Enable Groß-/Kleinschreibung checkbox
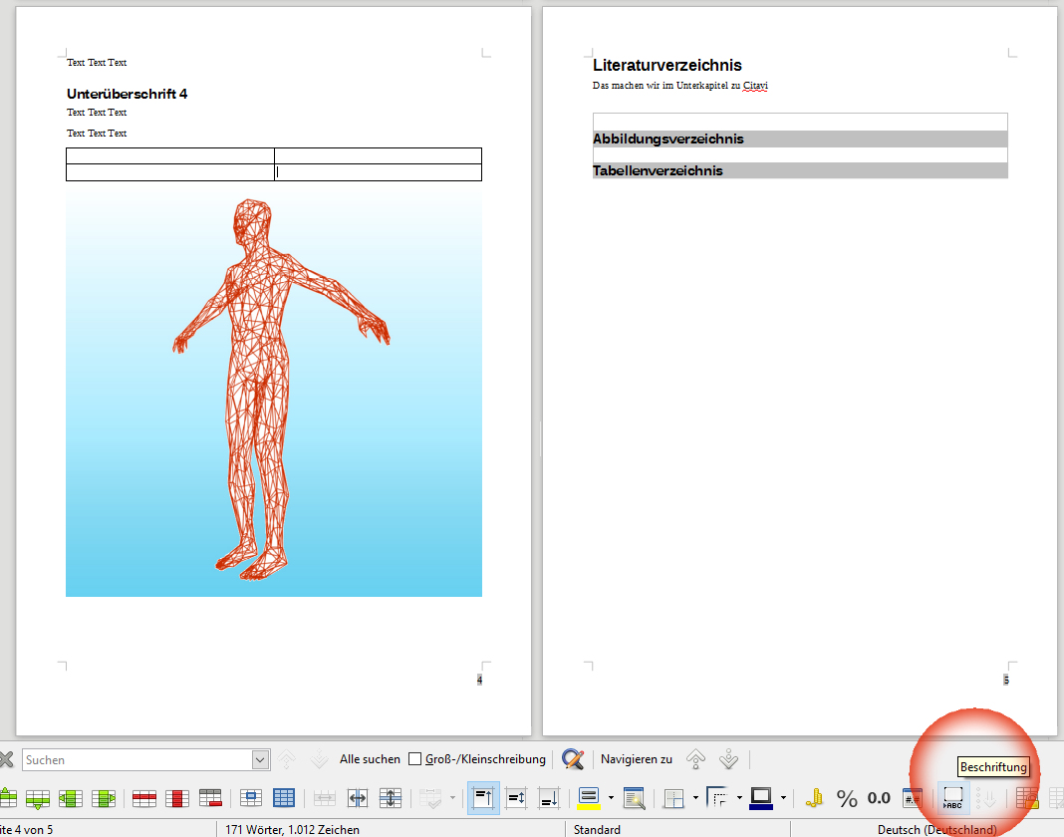The image size is (1064, 837). (x=415, y=759)
